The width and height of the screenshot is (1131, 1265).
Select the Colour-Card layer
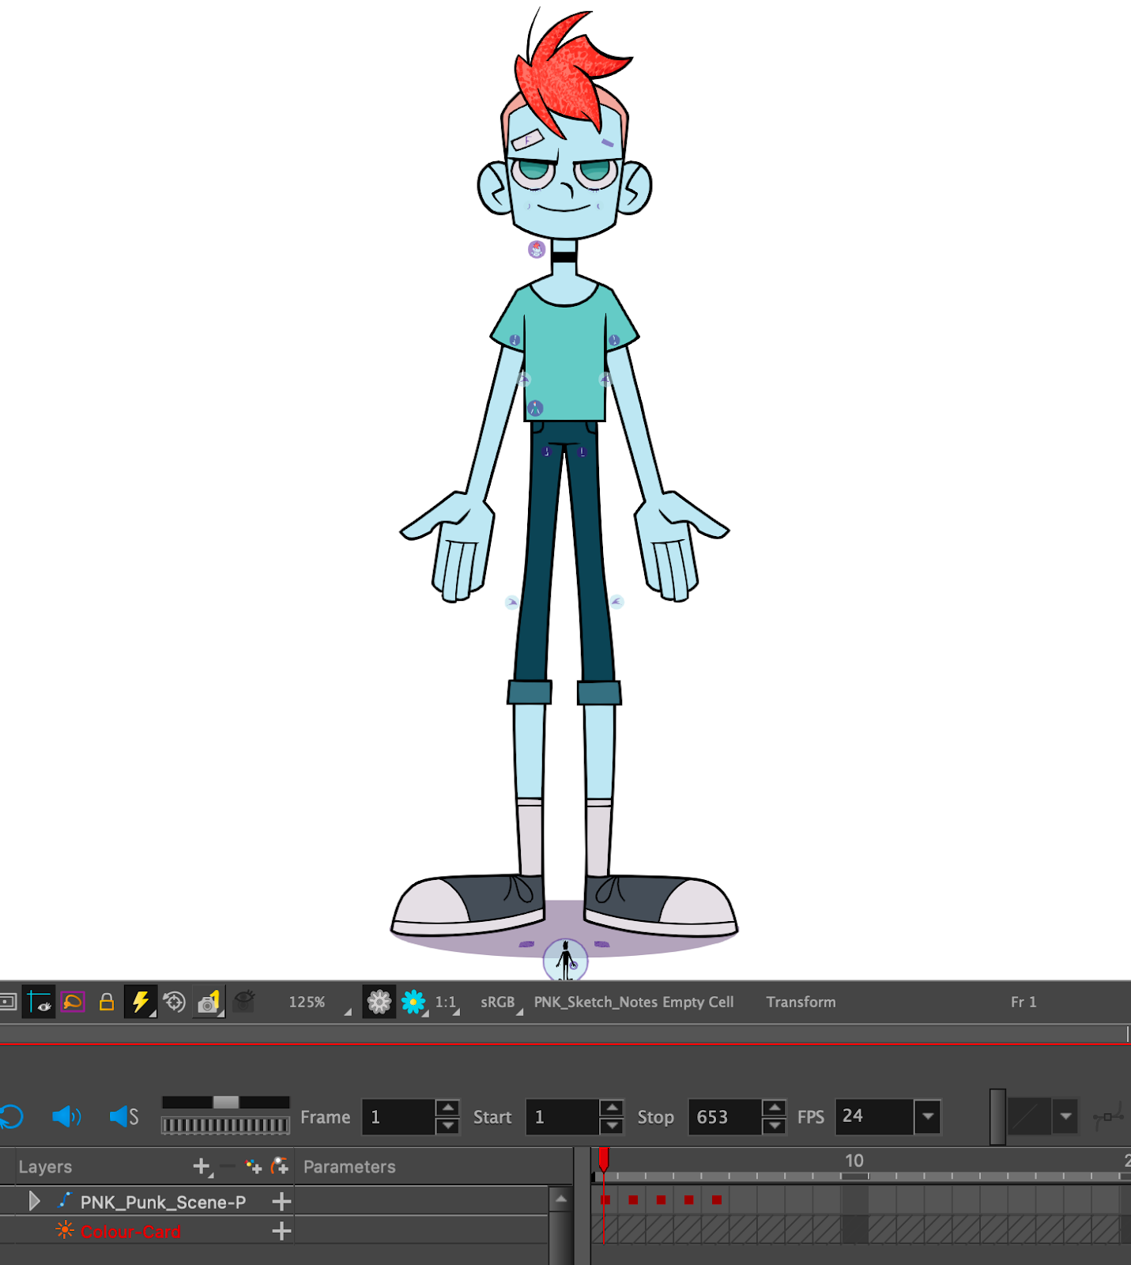click(x=130, y=1231)
